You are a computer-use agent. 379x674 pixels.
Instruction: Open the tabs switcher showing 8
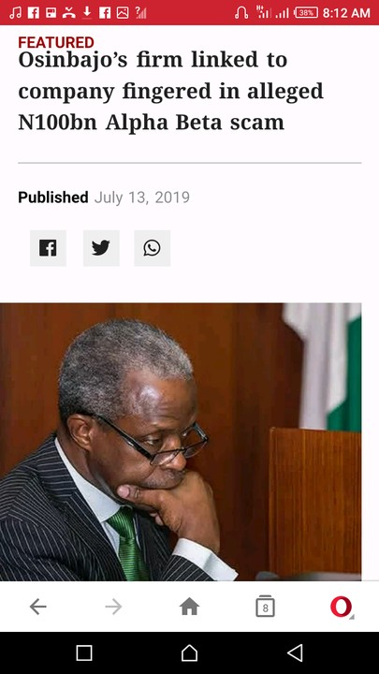point(265,607)
